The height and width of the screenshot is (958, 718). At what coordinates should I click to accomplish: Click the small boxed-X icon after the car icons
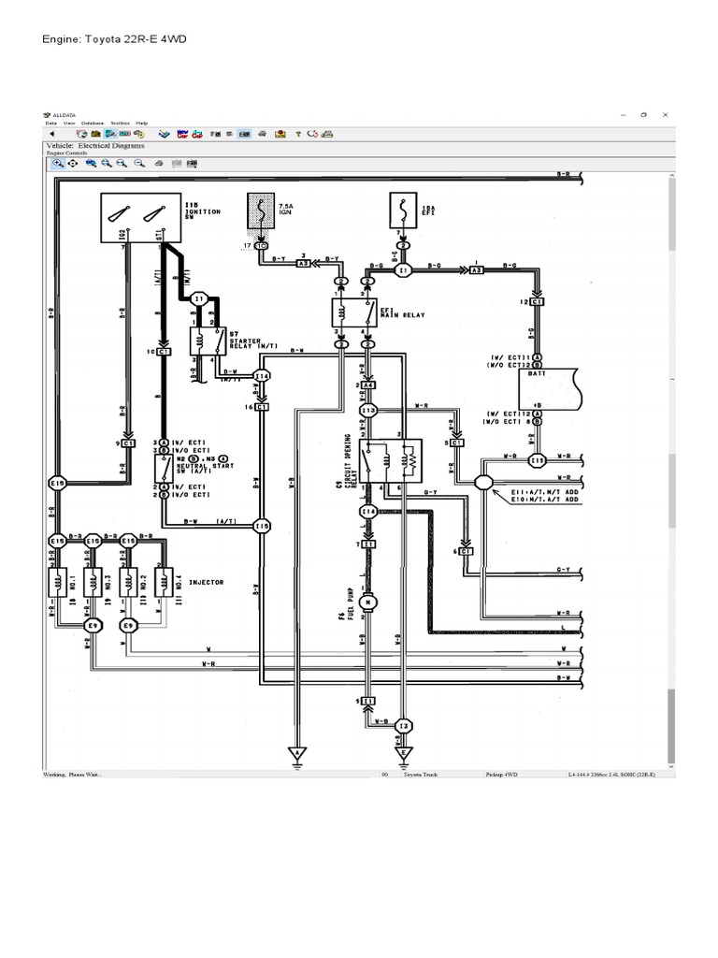(x=216, y=134)
